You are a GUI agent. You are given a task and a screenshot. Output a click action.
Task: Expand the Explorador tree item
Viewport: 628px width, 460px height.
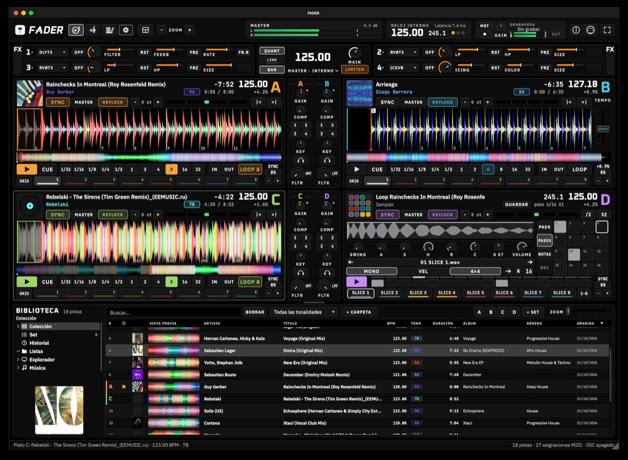(x=18, y=360)
